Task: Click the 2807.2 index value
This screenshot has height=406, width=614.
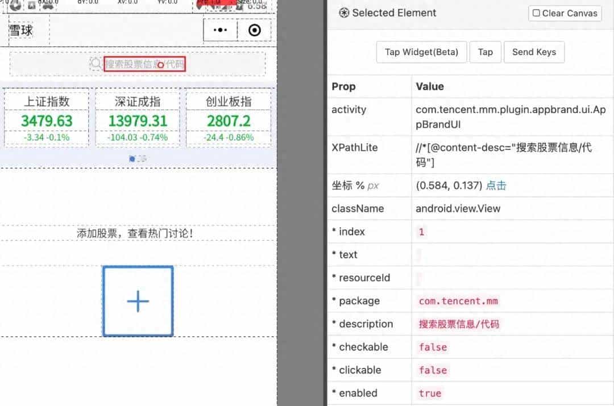Action: tap(229, 121)
